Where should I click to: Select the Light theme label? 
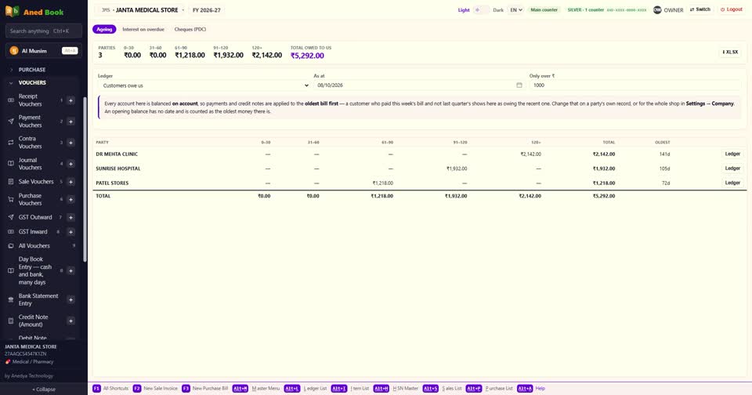tap(464, 10)
